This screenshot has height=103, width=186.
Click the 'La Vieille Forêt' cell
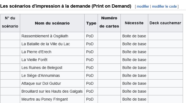[52, 60]
